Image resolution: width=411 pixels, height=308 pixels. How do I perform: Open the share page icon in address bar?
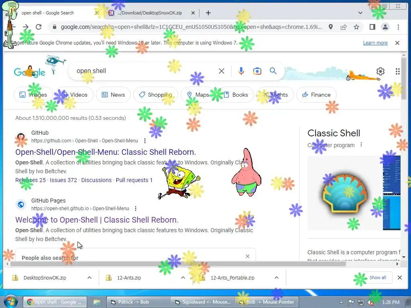click(x=344, y=27)
